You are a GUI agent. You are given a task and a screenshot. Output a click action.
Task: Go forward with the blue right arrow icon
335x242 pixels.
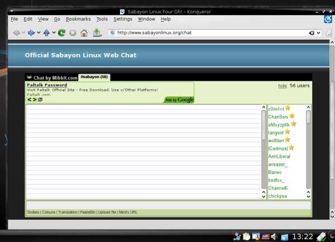point(31,33)
